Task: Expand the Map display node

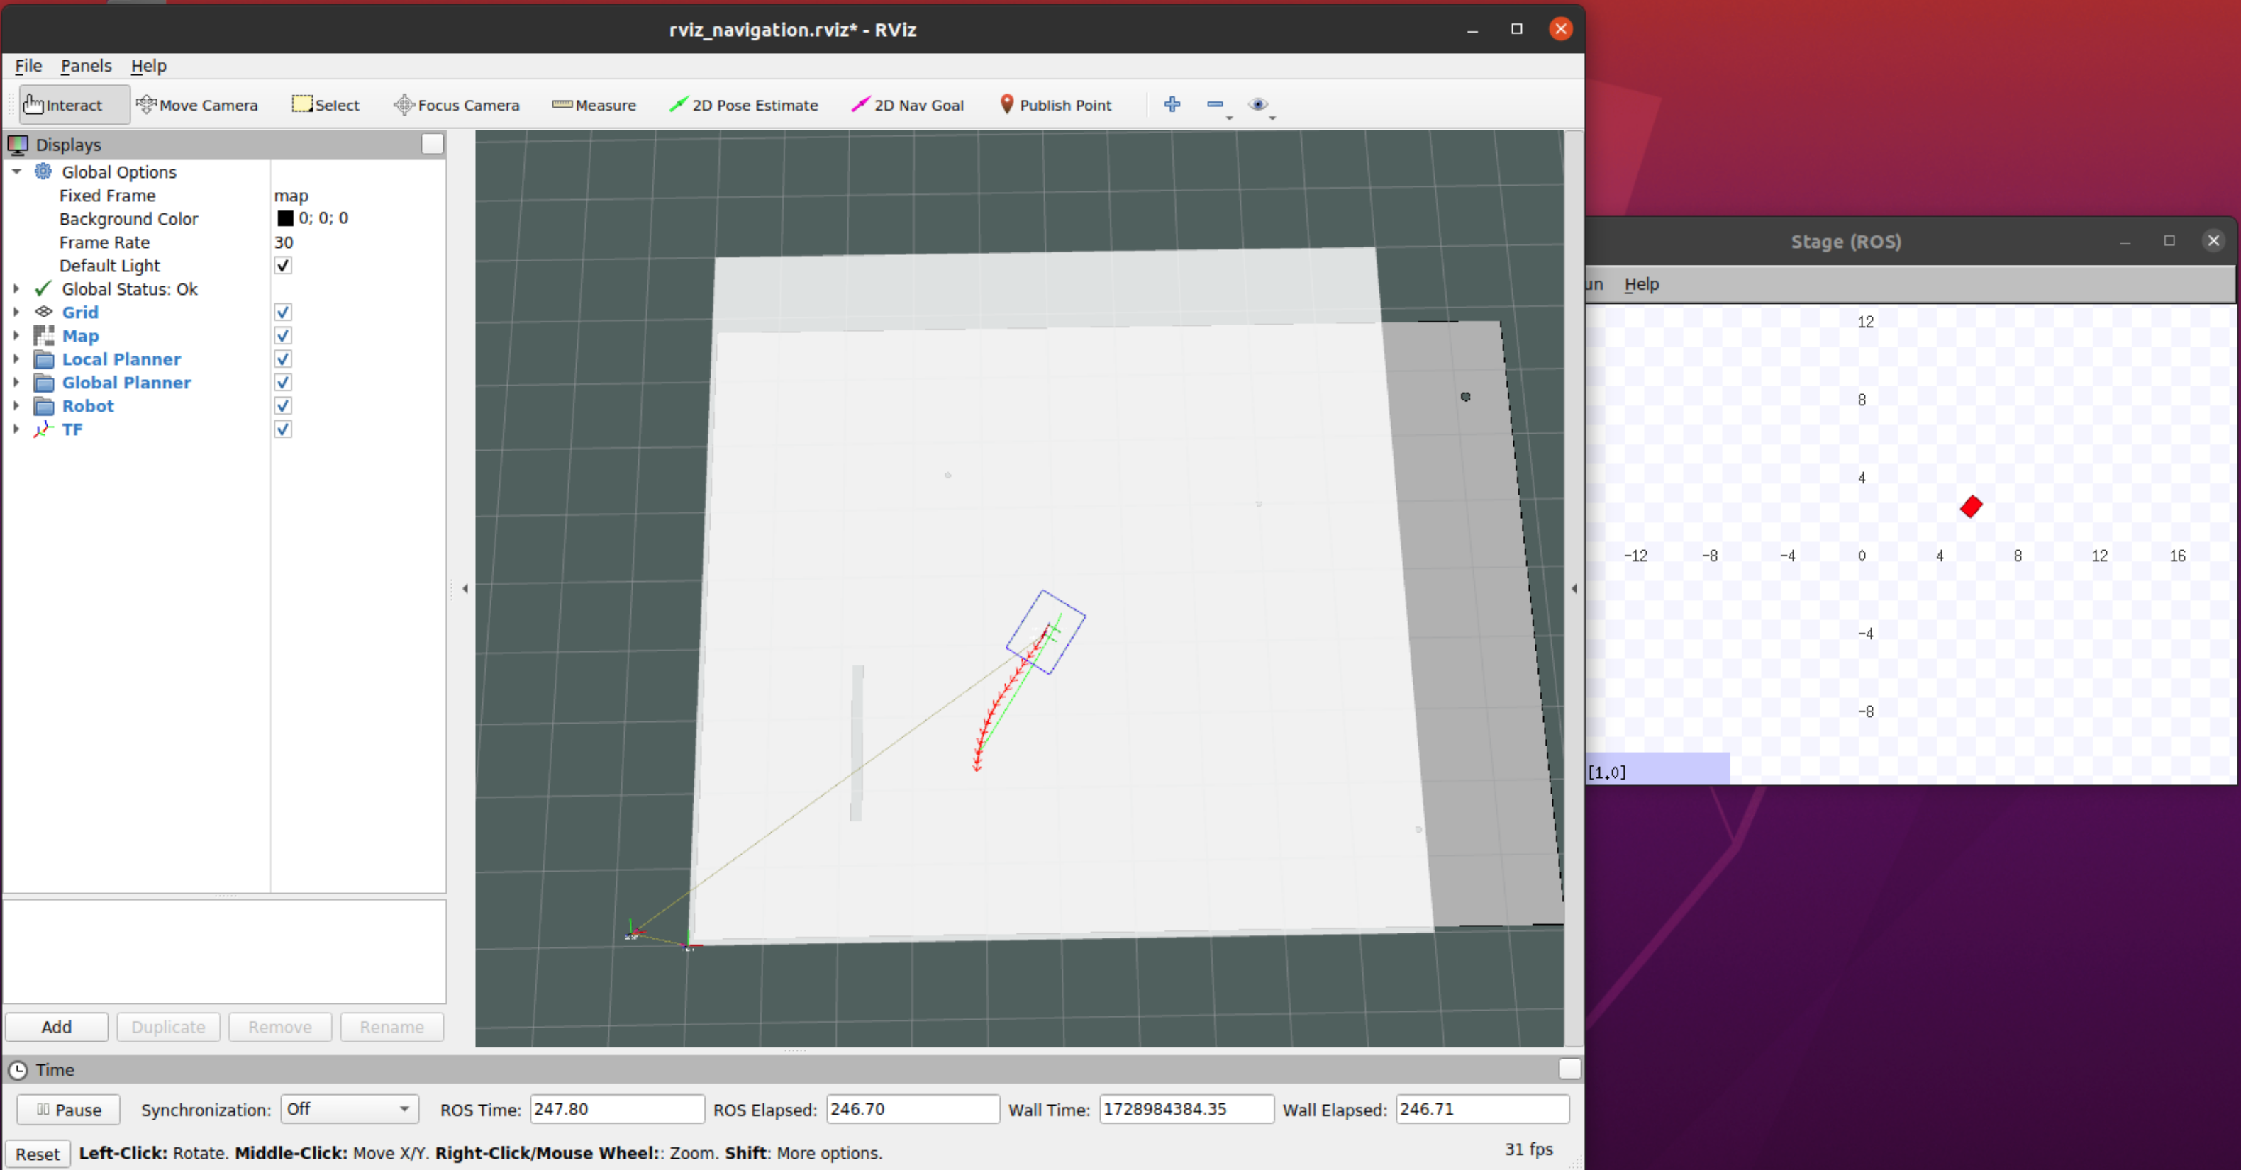Action: [x=16, y=335]
